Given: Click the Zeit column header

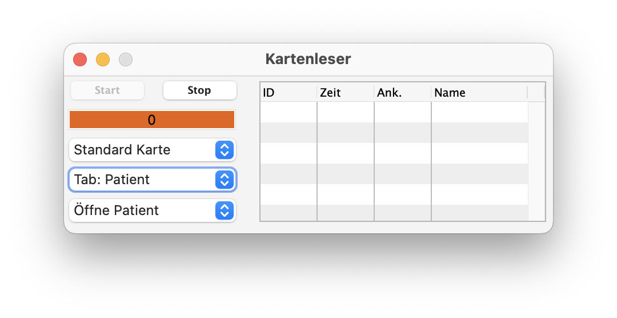Looking at the screenshot, I should (x=345, y=93).
